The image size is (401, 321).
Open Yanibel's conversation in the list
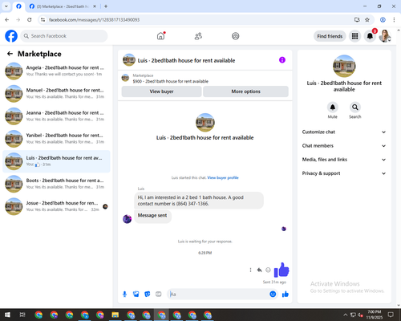56,139
